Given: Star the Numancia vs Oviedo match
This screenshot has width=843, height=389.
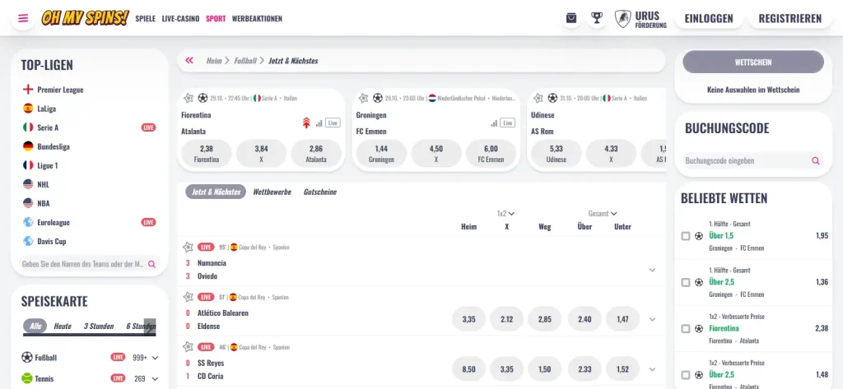Looking at the screenshot, I should 189,248.
